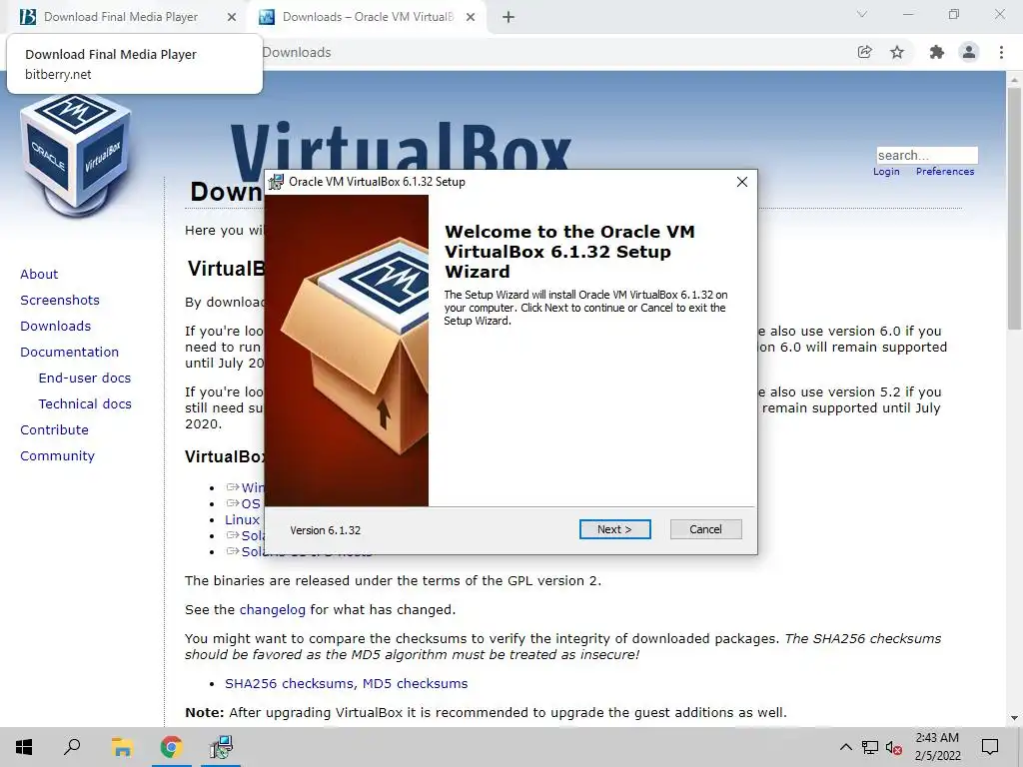Click the scrollbar down arrow

tap(1014, 718)
